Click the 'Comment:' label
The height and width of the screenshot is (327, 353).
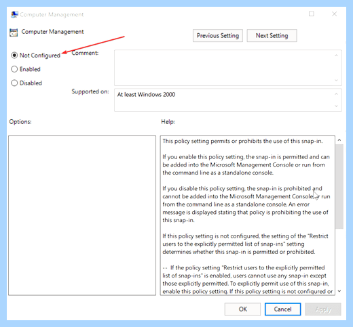click(85, 53)
